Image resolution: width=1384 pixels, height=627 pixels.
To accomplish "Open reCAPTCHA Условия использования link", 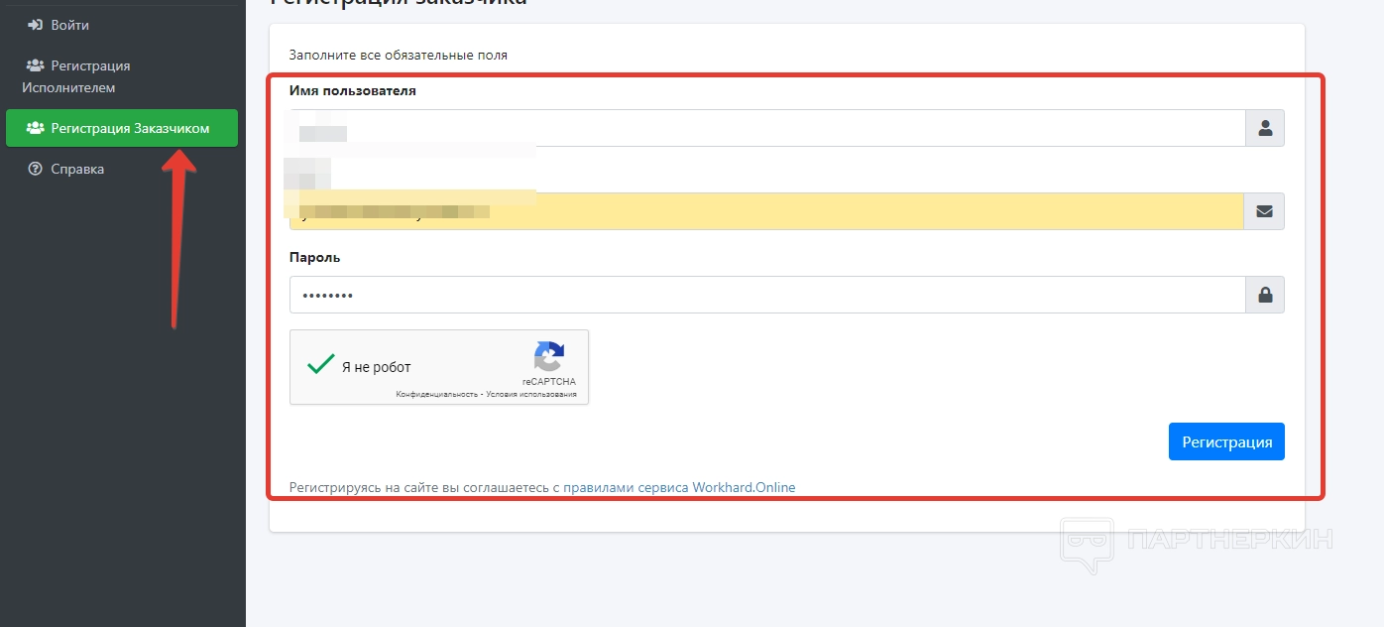I will point(531,395).
